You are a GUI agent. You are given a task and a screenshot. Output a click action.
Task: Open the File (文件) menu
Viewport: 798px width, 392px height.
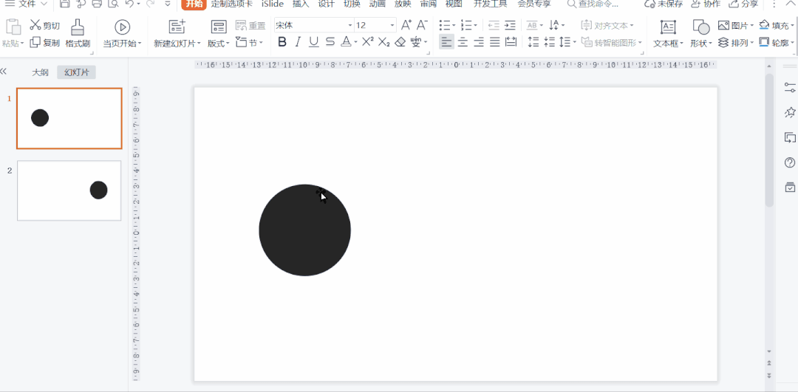pos(26,4)
